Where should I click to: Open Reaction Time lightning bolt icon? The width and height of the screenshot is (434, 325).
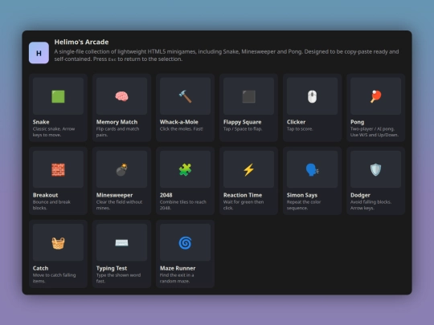click(248, 169)
